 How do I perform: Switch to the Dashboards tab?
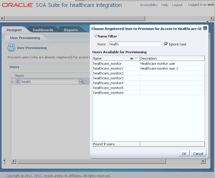click(x=43, y=30)
